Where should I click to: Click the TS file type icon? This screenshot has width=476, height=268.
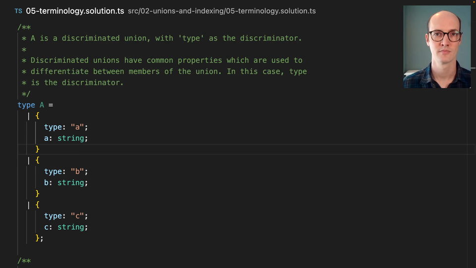click(18, 11)
